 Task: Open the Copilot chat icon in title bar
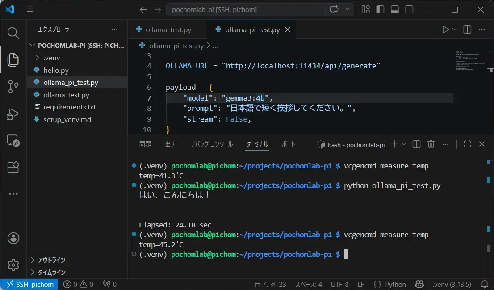pyautogui.click(x=334, y=9)
